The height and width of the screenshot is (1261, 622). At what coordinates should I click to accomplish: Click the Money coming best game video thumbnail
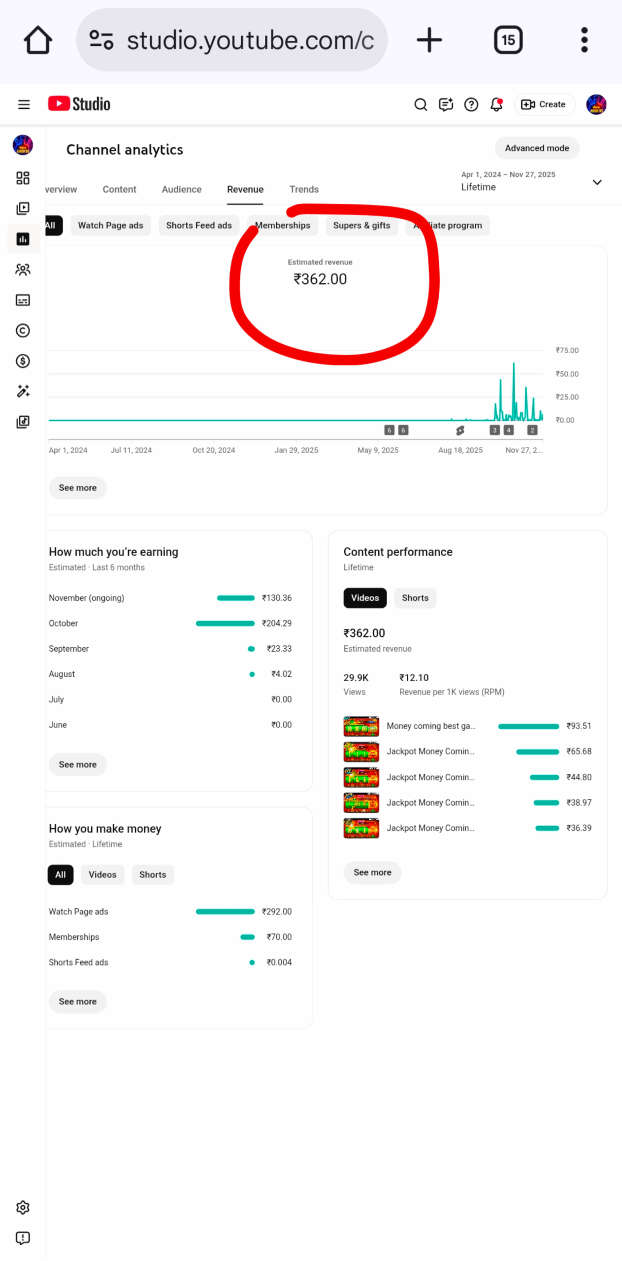coord(361,727)
